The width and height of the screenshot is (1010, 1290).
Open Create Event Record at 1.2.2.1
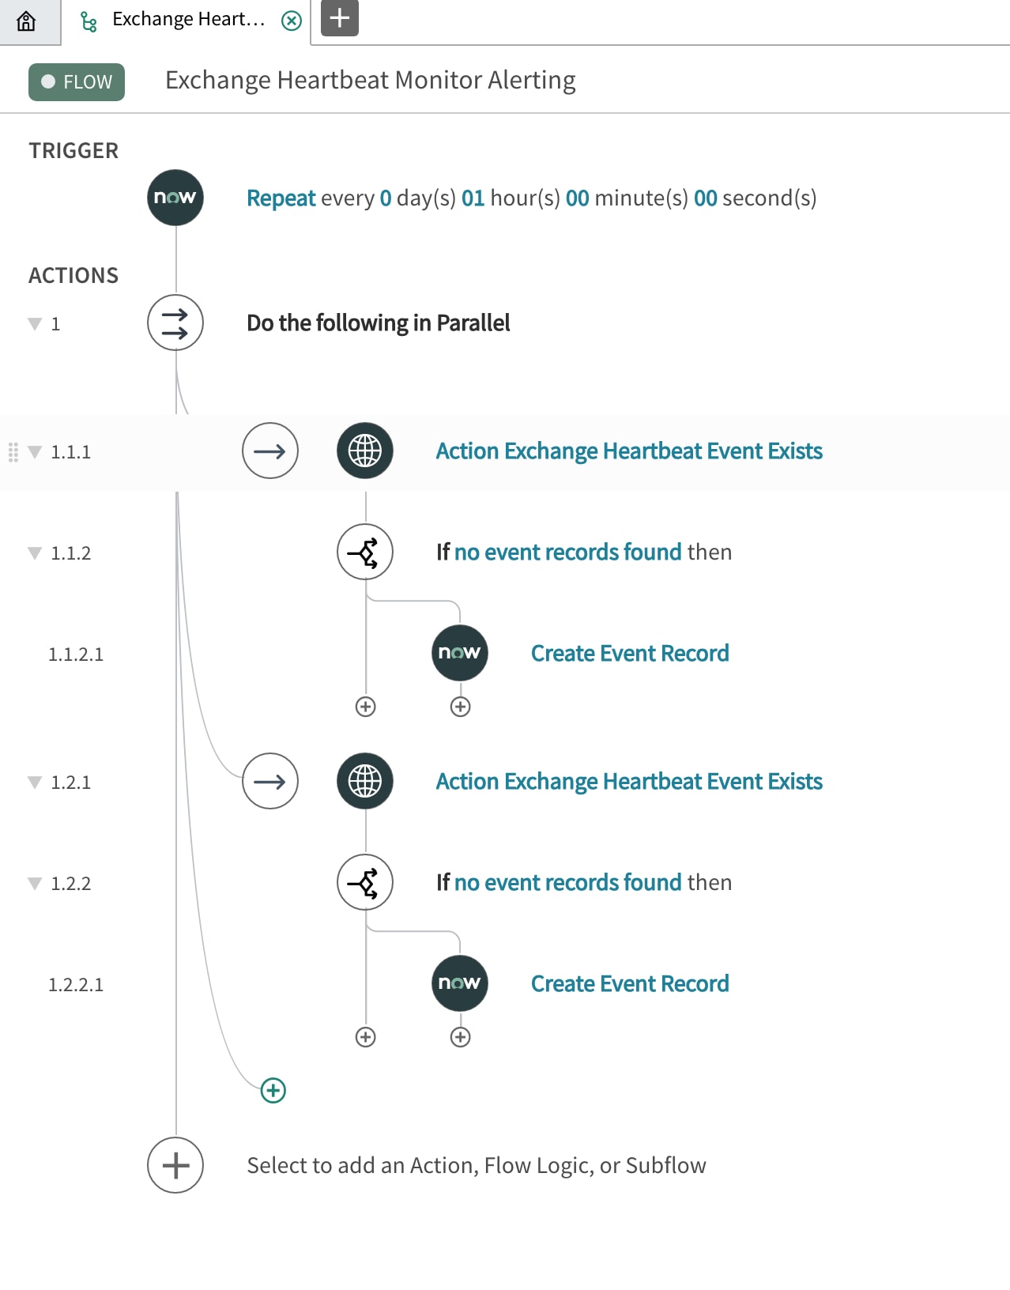point(630,983)
